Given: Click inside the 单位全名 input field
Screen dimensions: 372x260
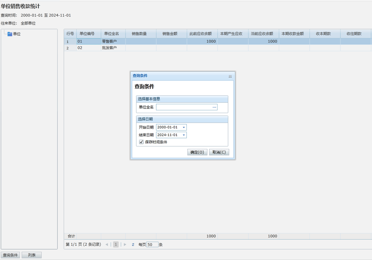Looking at the screenshot, I should pyautogui.click(x=183, y=107).
